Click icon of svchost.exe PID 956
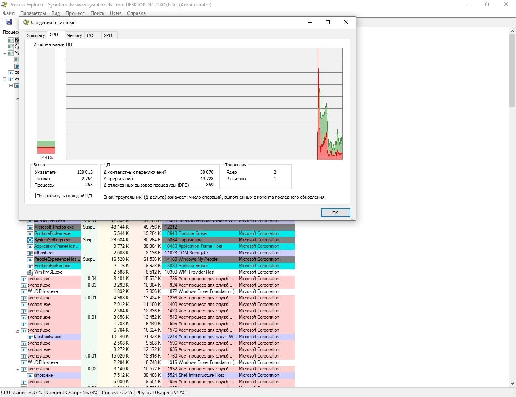Screen dimensions: 516x397 click(24, 382)
